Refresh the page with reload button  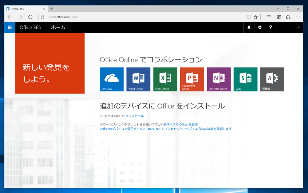30,17
